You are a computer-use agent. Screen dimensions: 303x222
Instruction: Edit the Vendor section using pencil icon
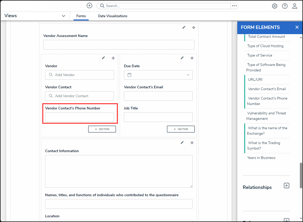103,58
